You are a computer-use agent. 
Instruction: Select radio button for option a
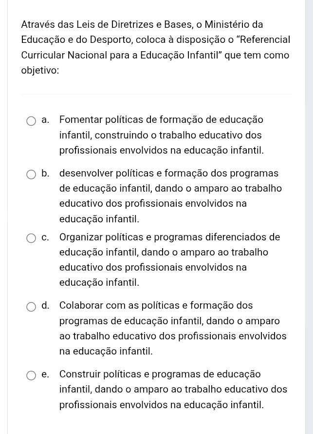[x=31, y=121]
